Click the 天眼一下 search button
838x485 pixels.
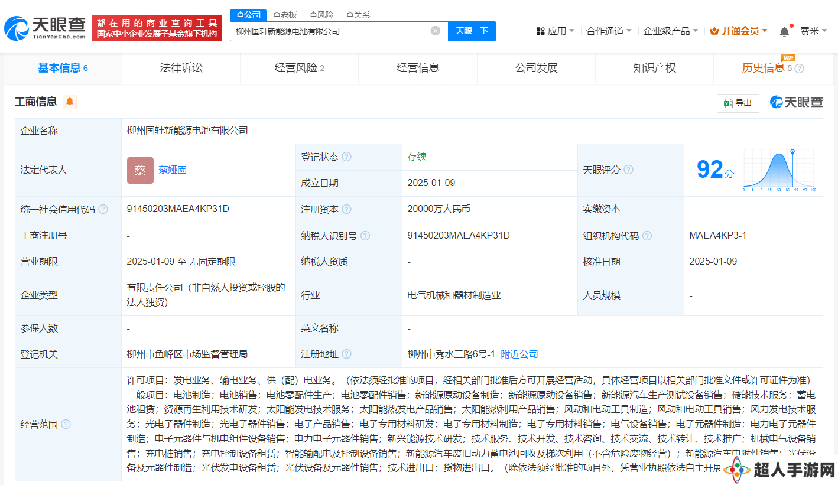(472, 31)
